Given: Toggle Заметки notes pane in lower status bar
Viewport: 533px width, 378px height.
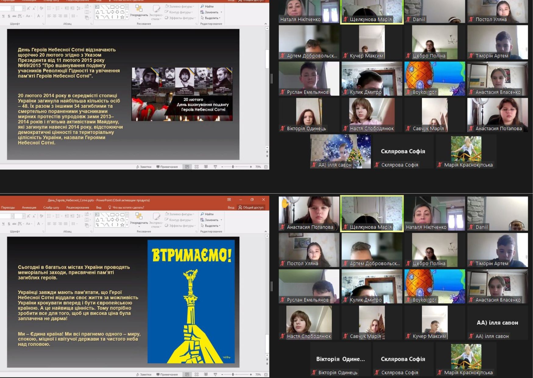Looking at the screenshot, I should [x=144, y=374].
